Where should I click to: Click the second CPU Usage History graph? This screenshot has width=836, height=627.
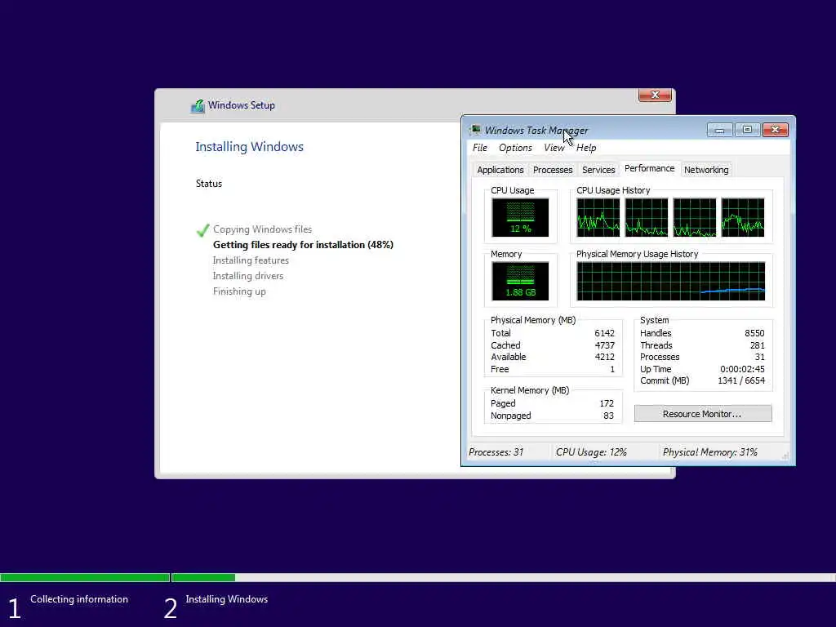pos(647,217)
